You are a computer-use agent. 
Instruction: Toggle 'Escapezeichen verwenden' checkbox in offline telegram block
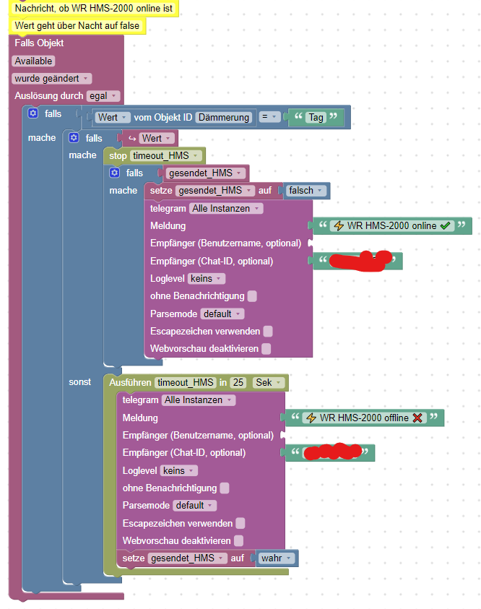(240, 523)
